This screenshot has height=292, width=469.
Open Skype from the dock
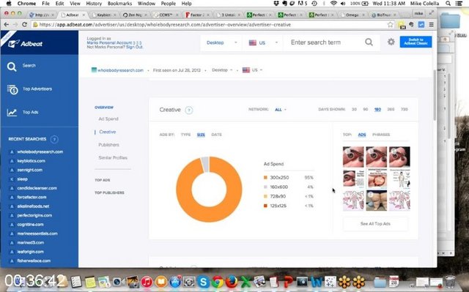pos(203,282)
